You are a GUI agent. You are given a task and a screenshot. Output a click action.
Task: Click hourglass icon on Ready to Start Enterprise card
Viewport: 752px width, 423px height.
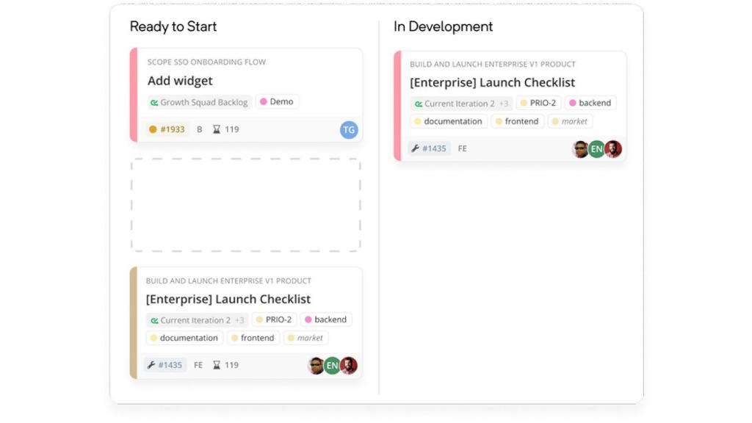[x=217, y=365]
